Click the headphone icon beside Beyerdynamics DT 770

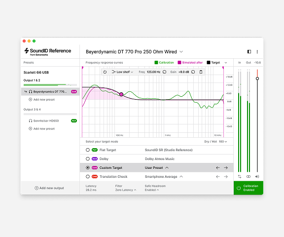tap(31, 92)
